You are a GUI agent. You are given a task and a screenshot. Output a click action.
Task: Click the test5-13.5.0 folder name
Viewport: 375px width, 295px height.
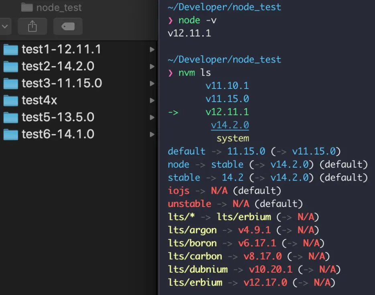pyautogui.click(x=58, y=117)
